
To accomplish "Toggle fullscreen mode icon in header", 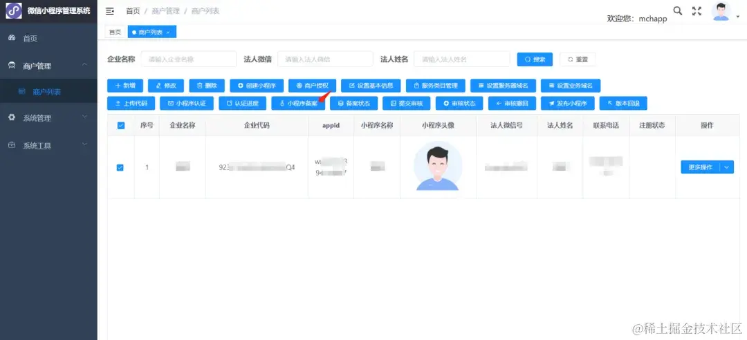I will (x=697, y=11).
